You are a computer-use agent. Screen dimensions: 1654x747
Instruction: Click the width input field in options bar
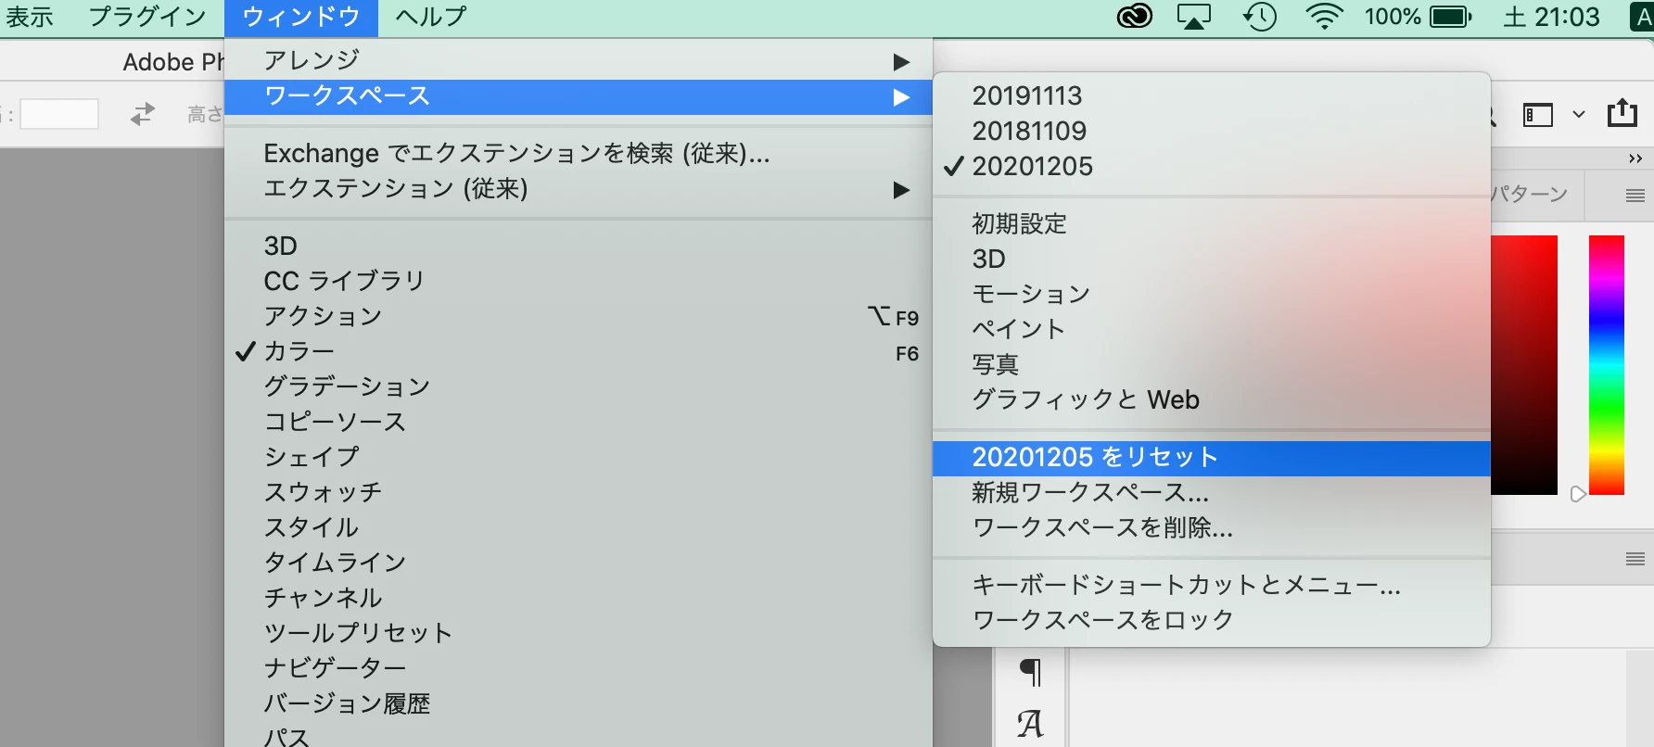click(x=59, y=114)
